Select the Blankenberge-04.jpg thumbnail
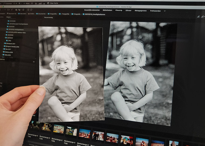 (x=71, y=131)
